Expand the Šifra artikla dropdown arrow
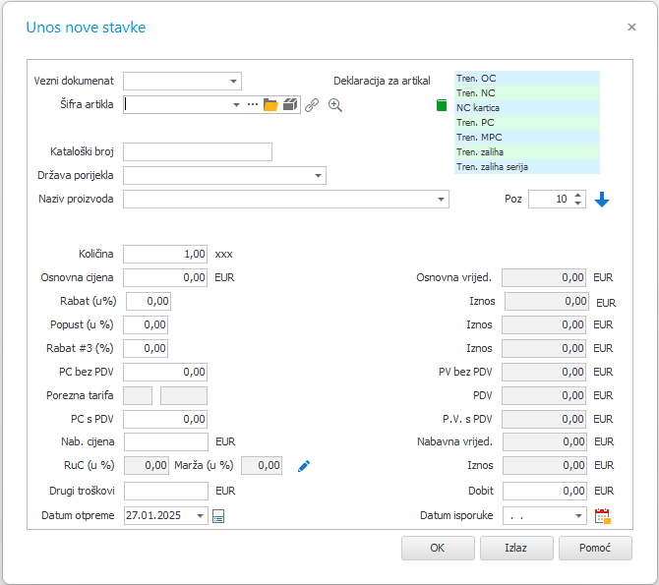The image size is (659, 585). 236,104
